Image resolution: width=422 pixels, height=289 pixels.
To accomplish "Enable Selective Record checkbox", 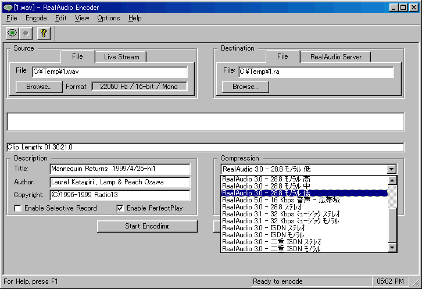I will (x=18, y=208).
